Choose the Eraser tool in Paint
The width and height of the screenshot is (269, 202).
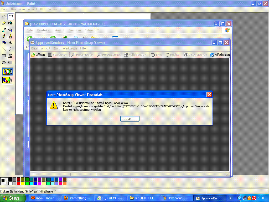(4, 23)
